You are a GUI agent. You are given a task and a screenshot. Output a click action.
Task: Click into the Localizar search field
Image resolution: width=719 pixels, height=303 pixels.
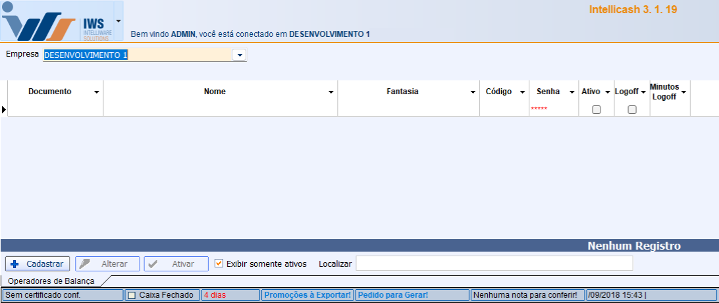click(x=494, y=263)
